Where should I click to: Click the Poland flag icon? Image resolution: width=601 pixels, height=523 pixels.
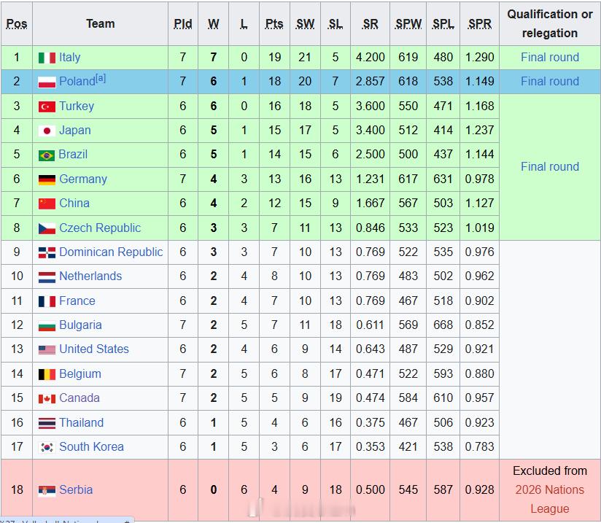pyautogui.click(x=47, y=82)
